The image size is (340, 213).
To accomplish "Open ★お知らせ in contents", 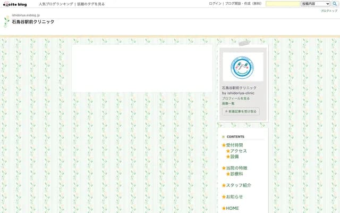I will pos(232,197).
